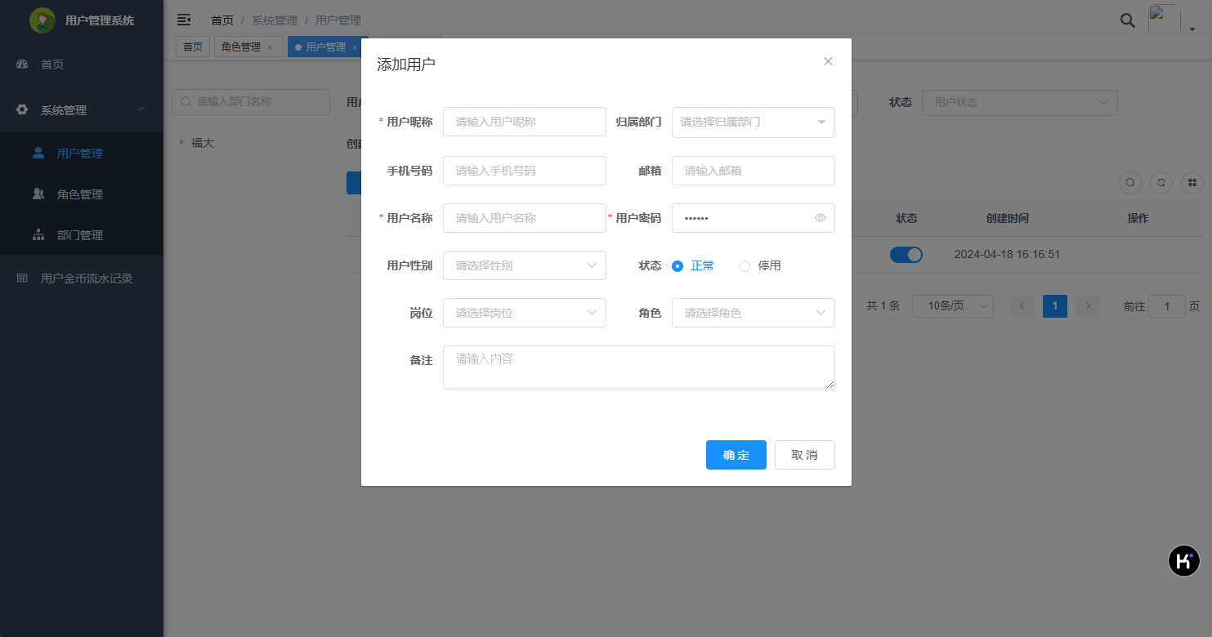The width and height of the screenshot is (1212, 637).
Task: Go to previous page arrow in pagination
Action: [x=1022, y=306]
